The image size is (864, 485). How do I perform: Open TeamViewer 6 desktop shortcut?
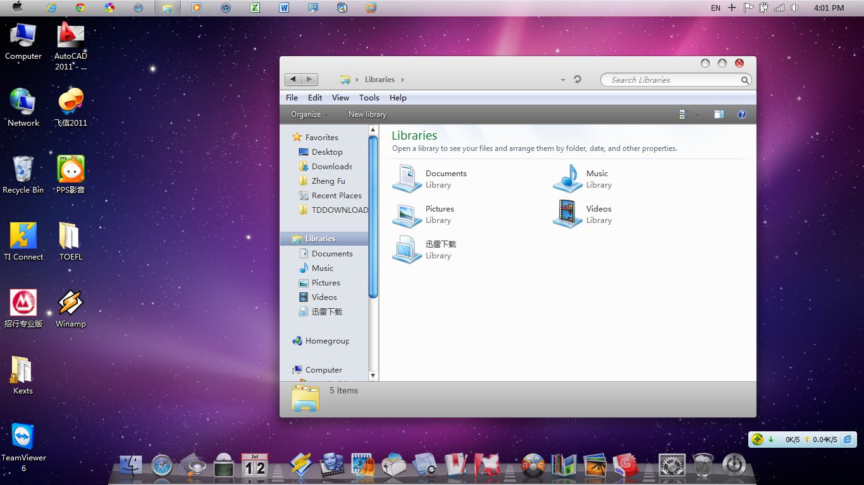point(23,447)
